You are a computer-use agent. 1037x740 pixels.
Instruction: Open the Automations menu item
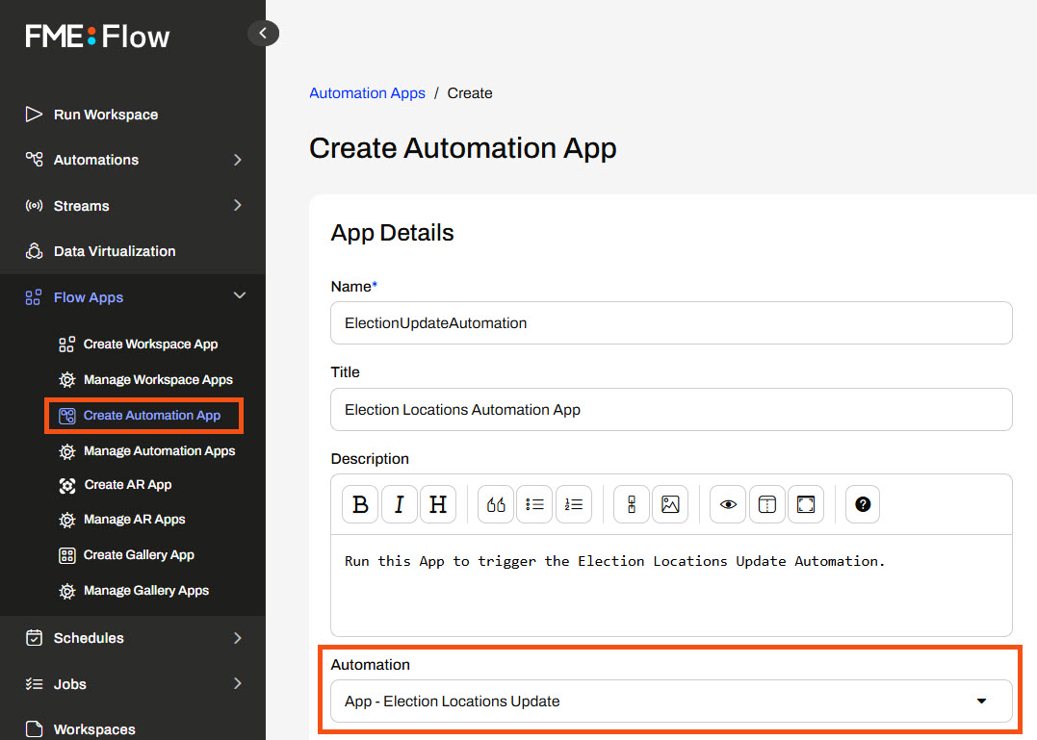tap(96, 160)
